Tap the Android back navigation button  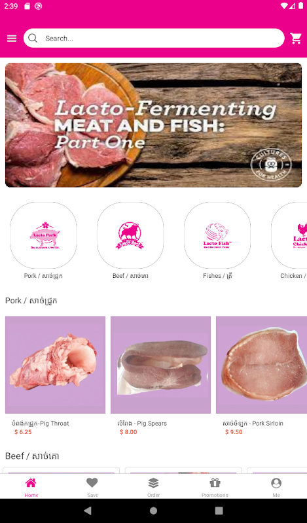coord(88,511)
